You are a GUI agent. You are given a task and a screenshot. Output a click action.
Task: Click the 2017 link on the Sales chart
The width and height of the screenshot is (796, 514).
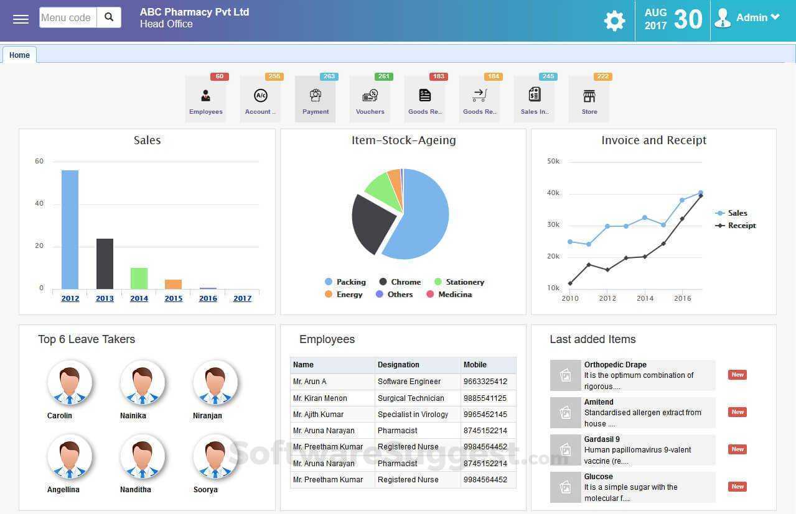242,298
